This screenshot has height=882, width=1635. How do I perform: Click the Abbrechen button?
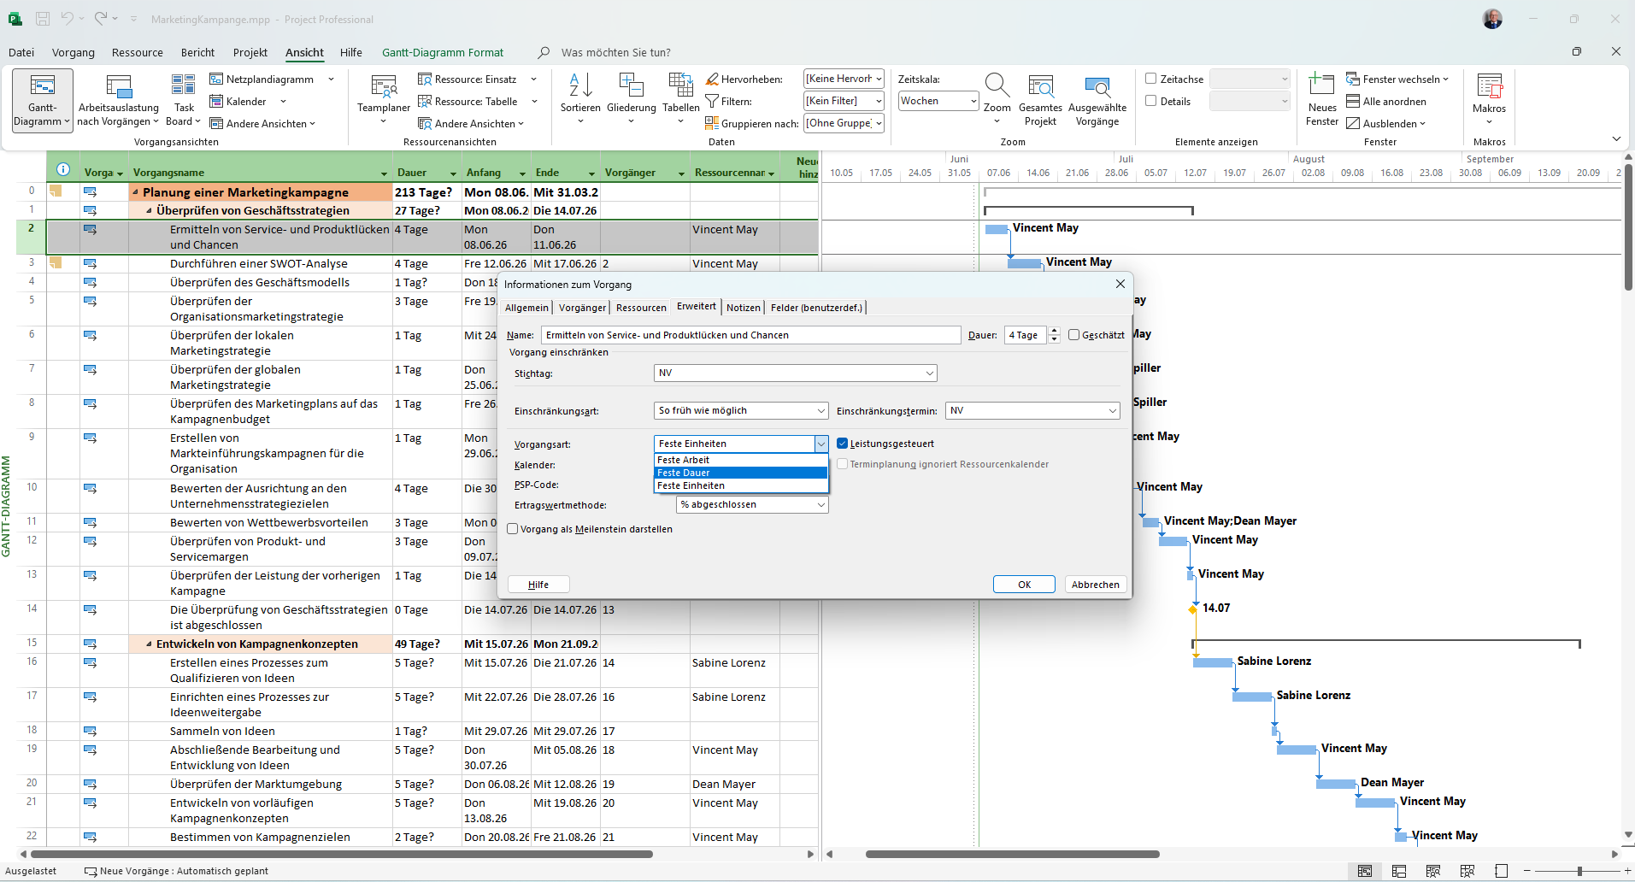1095,585
